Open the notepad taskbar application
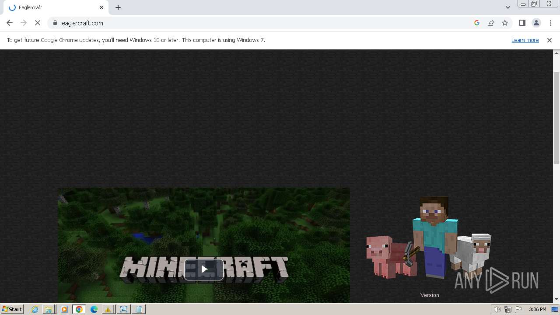The width and height of the screenshot is (560, 315). pos(138,309)
